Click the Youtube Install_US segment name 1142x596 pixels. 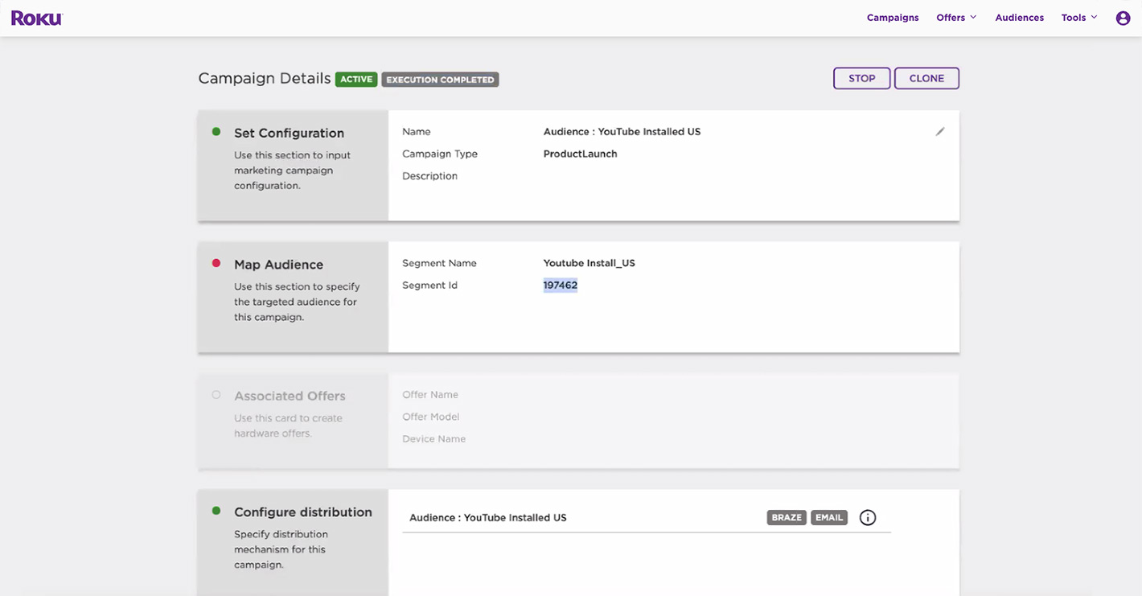coord(589,262)
